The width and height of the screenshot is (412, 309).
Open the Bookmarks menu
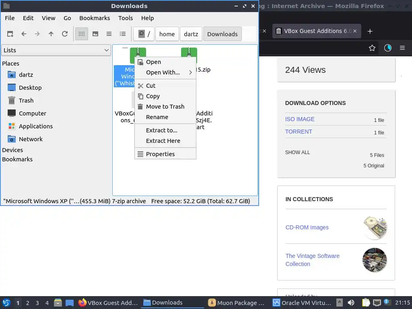point(95,18)
